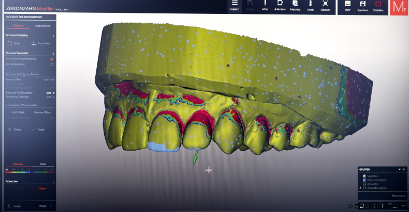The image size is (409, 212).
Task: Enable the Articulator group checkbox
Action: [364, 184]
